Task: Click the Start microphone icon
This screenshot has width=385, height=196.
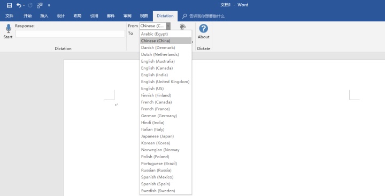Action: [x=9, y=29]
